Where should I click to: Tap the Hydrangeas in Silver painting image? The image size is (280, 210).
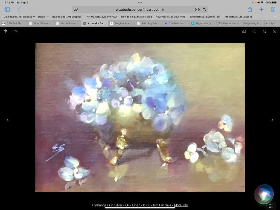[x=140, y=117]
